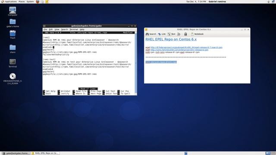Click the volume icon in top panel
The image size is (276, 155).
click(269, 2)
